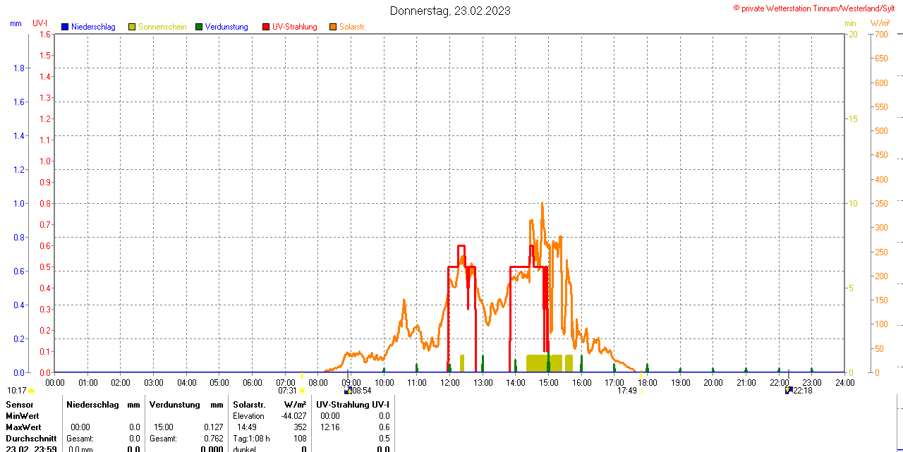Screen dimensions: 903x452
Task: Click the sunrise dot beside 07:31
Action: tap(302, 391)
